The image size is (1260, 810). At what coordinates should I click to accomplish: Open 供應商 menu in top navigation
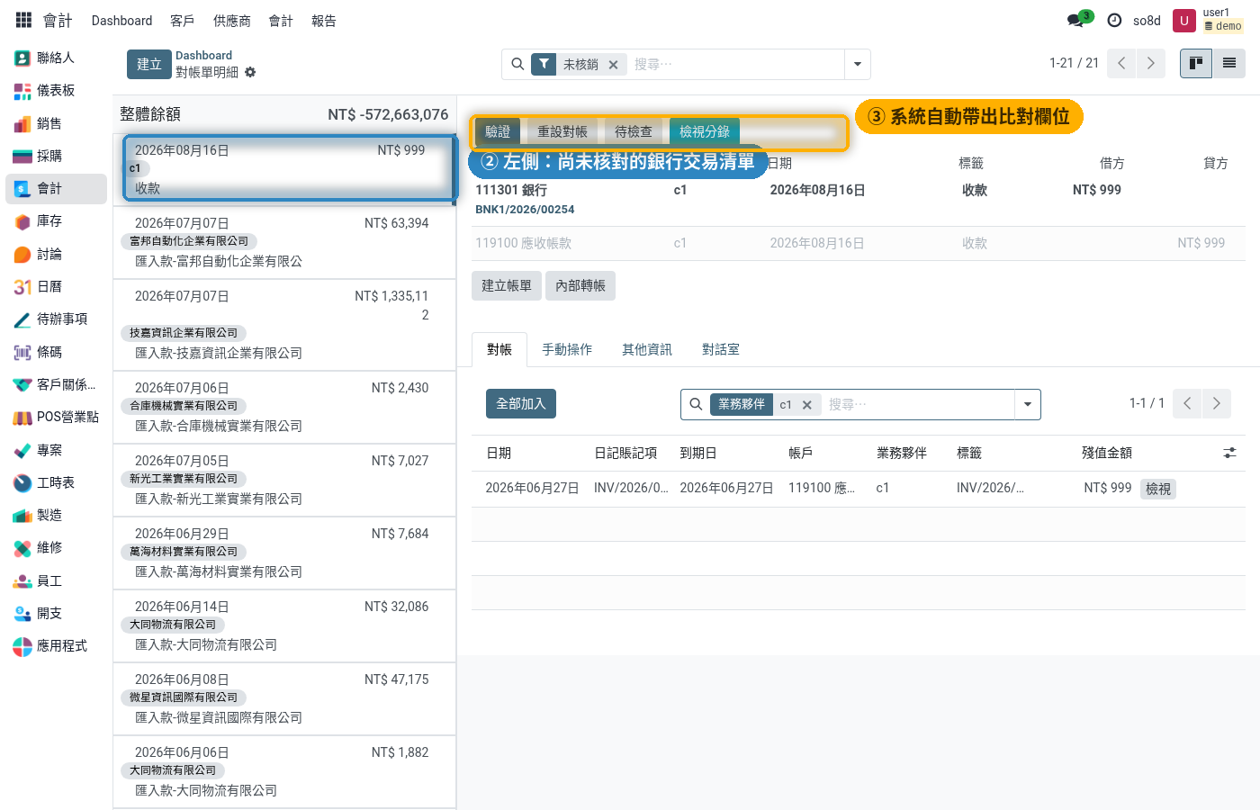click(231, 21)
